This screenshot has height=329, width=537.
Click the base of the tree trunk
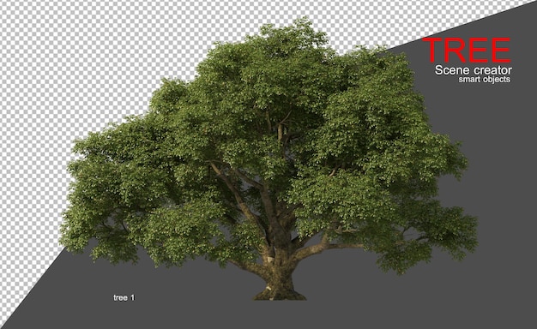click(x=280, y=292)
